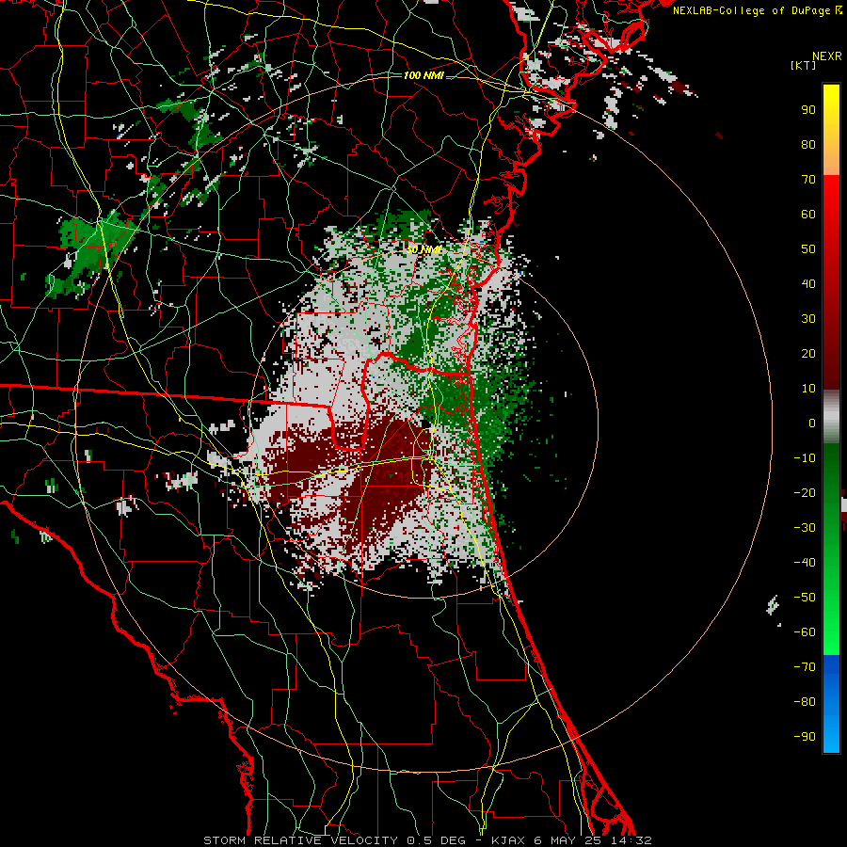Select the 0 value on velocity scale
The height and width of the screenshot is (847, 847).
click(812, 423)
